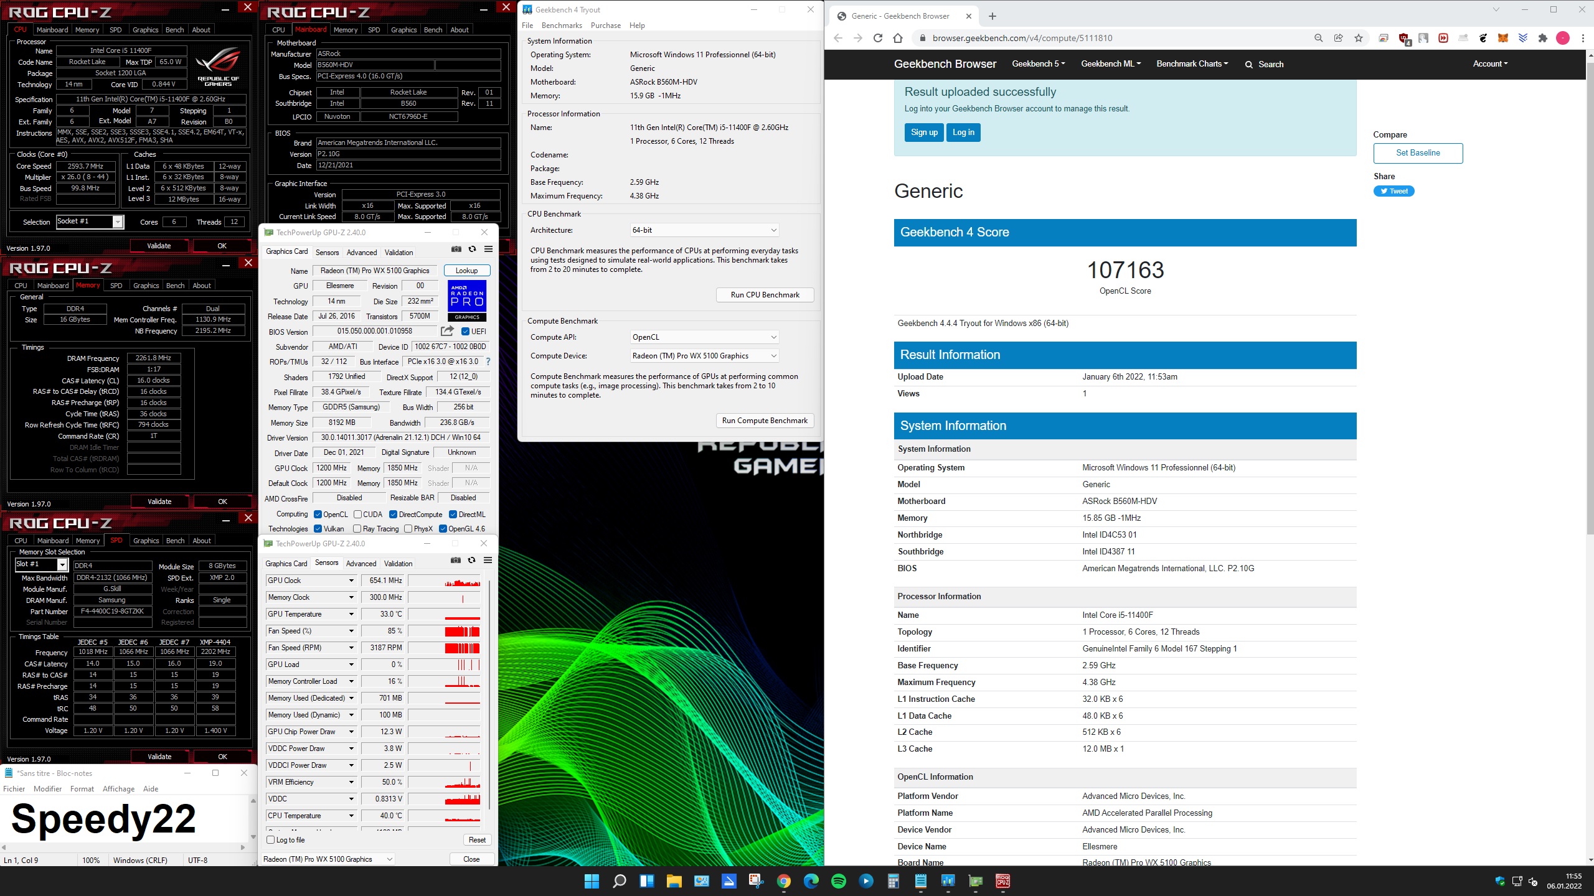Open Architecture 64-bit dropdown in Geekbench

tap(704, 230)
